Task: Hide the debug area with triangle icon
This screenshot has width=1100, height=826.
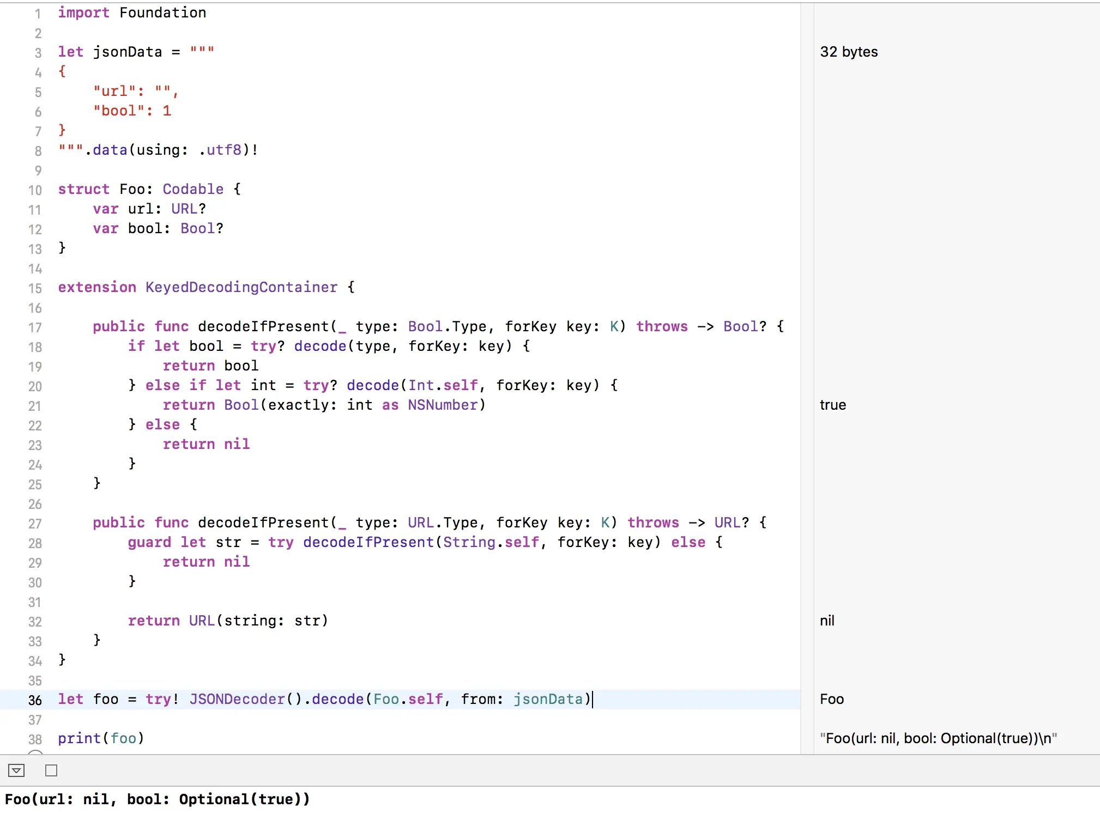Action: (x=16, y=770)
